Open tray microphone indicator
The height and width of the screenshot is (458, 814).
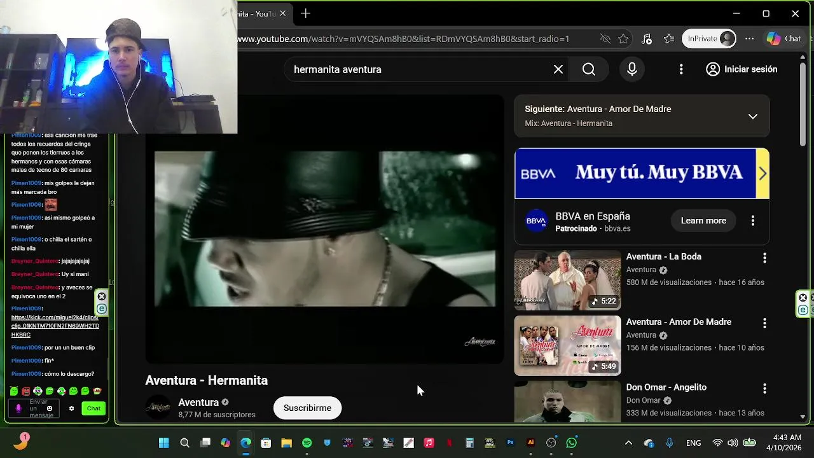[669, 443]
